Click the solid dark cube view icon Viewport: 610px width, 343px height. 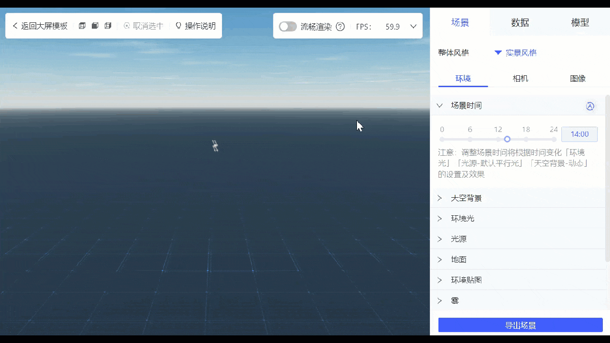[x=95, y=26]
